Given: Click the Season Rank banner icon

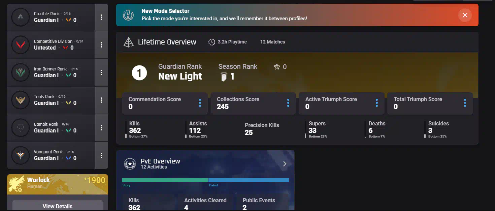Looking at the screenshot, I should [x=224, y=77].
